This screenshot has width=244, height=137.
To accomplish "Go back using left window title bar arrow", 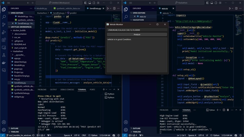I will (28, 3).
